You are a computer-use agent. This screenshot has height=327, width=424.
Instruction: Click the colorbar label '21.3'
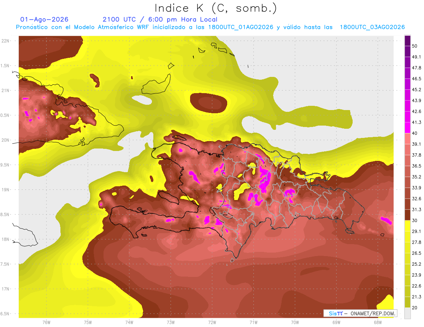417,297
